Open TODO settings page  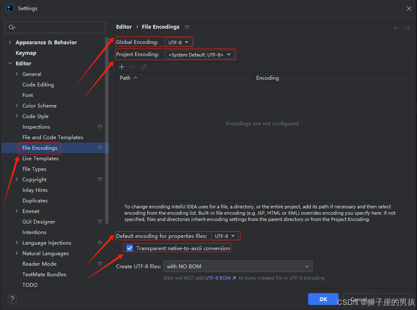click(30, 285)
